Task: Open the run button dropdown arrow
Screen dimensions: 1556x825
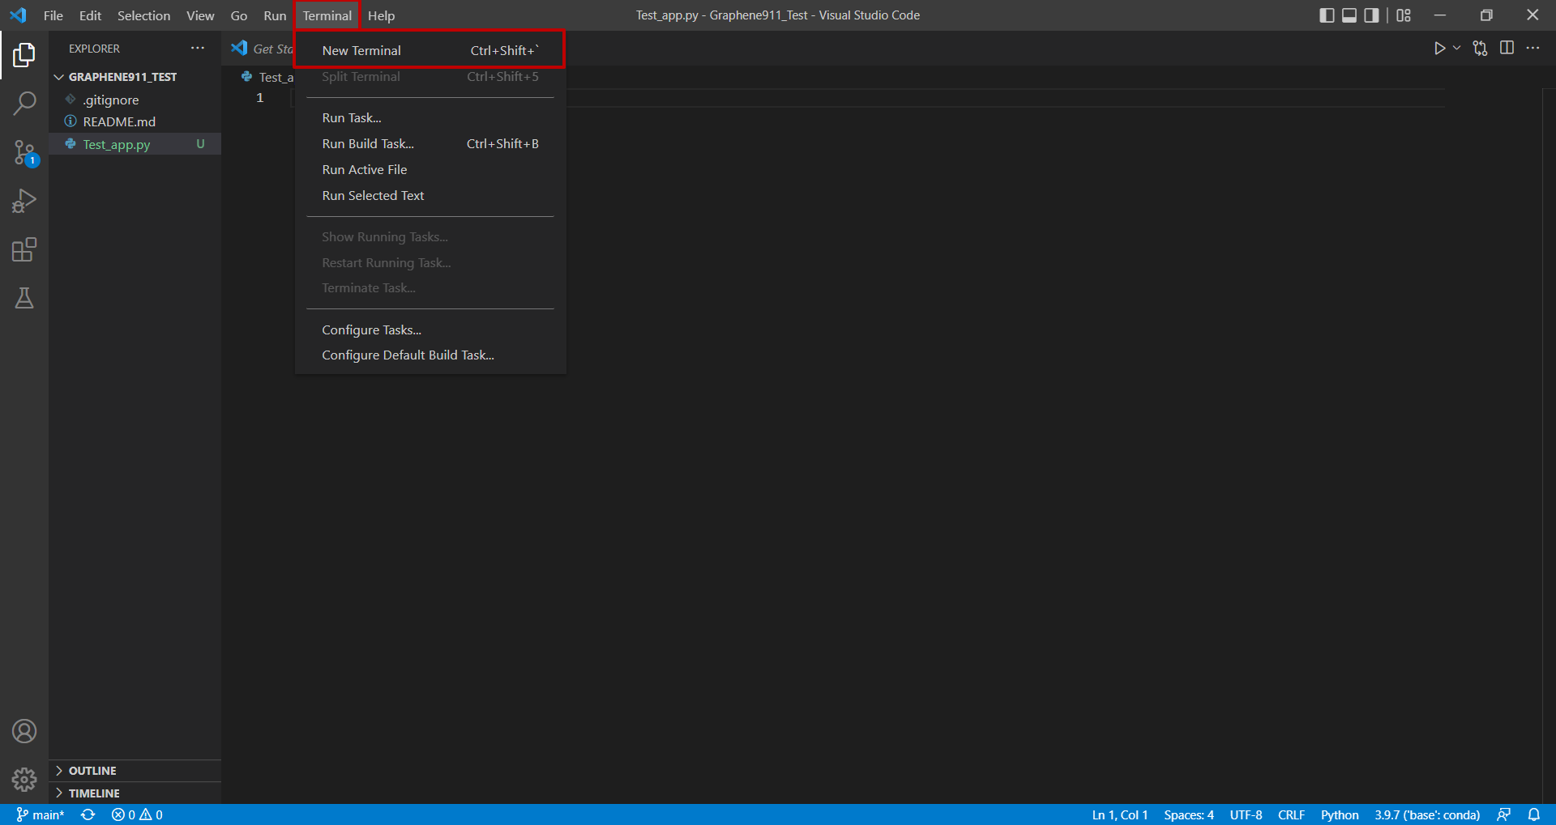Action: (x=1456, y=49)
